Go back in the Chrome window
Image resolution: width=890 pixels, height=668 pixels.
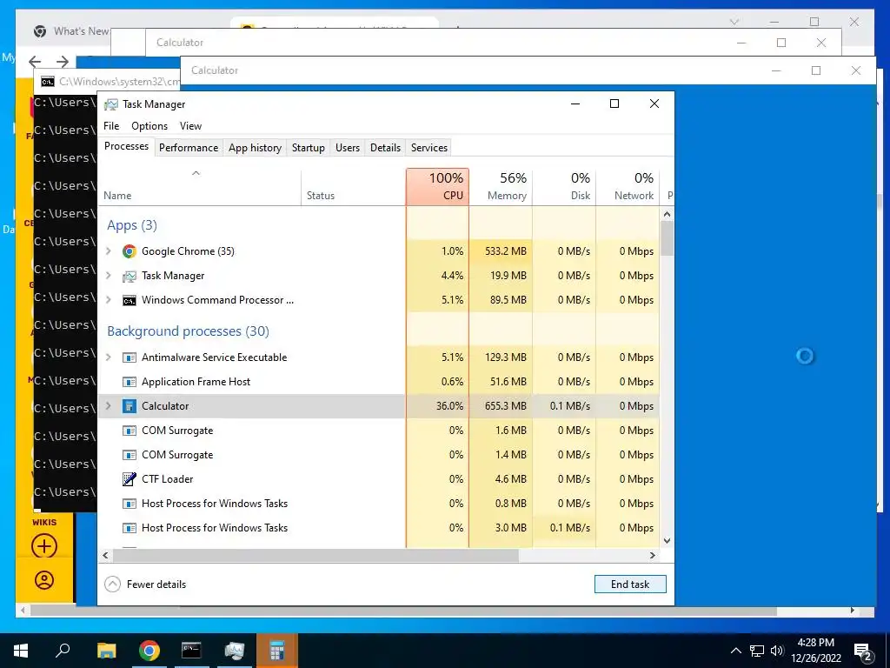point(35,62)
